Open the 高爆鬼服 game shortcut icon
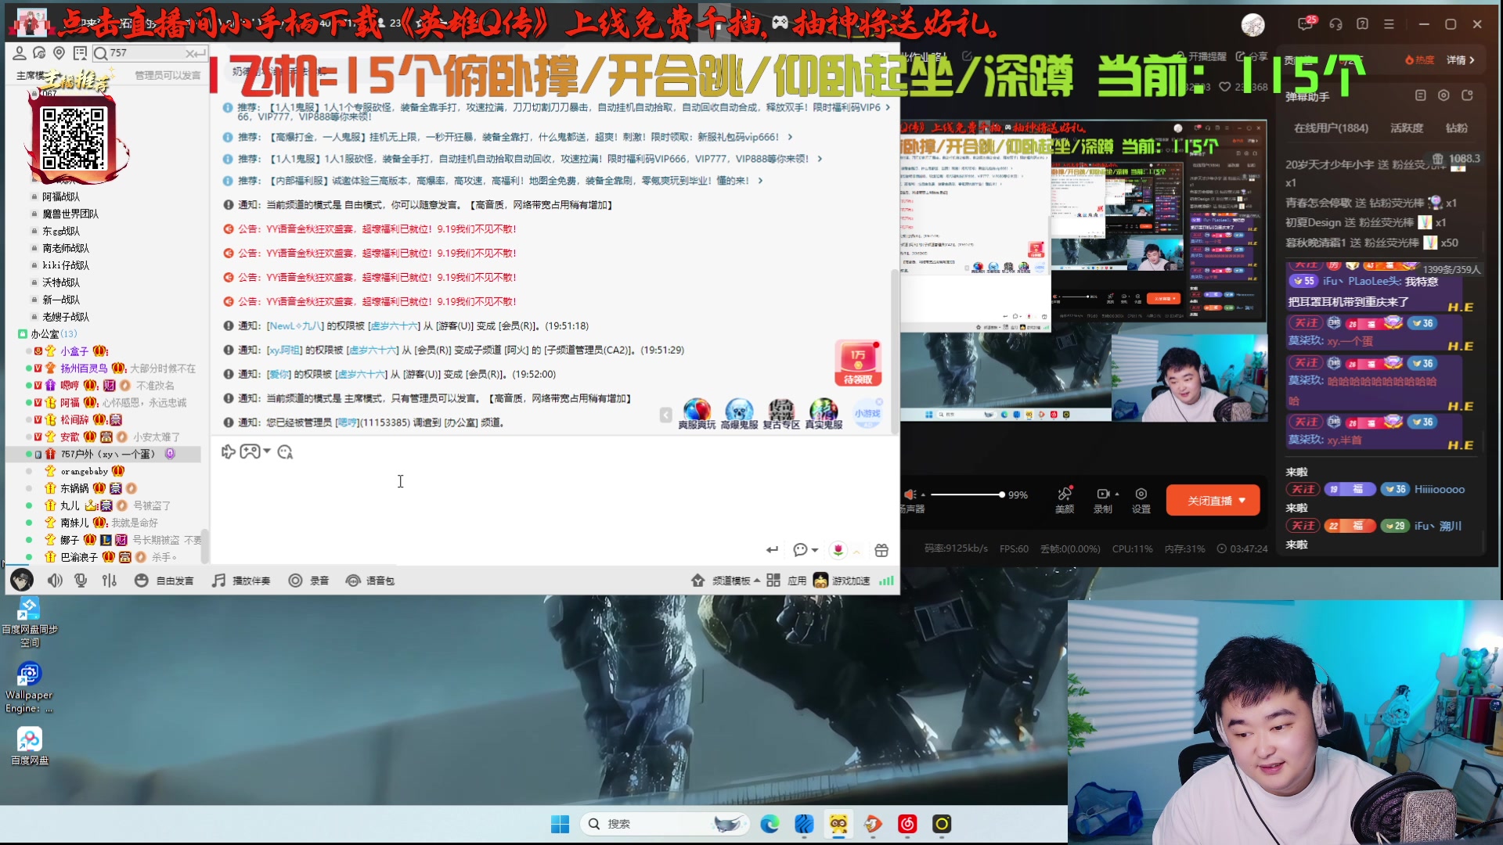This screenshot has width=1503, height=845. coord(739,414)
